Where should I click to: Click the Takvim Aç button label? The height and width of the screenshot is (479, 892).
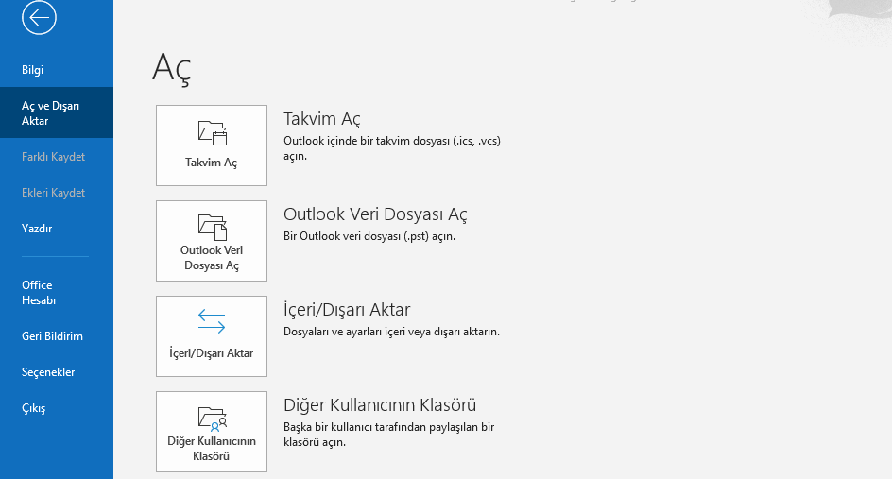[211, 163]
